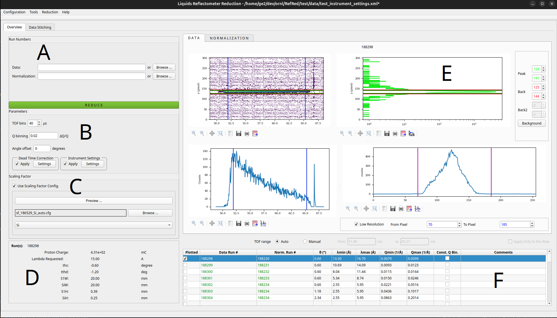Toggle log scale on the top-right y-pixel plot
This screenshot has width=557, height=318.
(x=412, y=133)
